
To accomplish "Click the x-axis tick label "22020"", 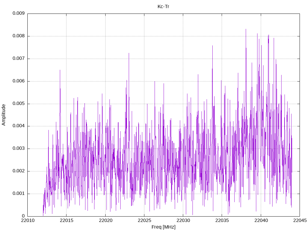I will [x=106, y=220].
